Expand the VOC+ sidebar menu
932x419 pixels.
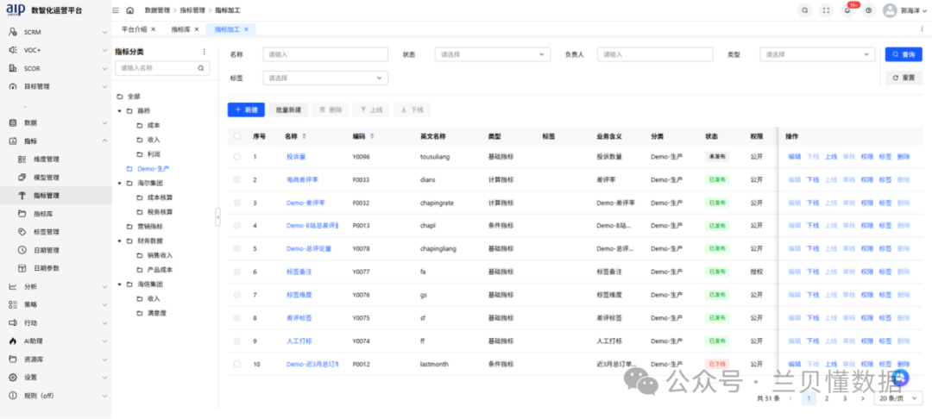click(56, 51)
